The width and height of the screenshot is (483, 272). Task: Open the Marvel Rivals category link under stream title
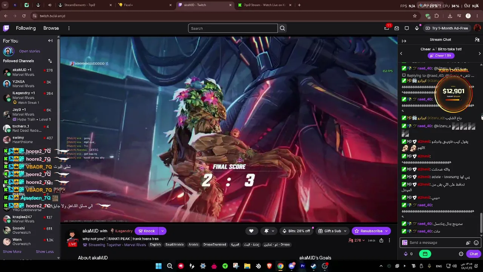coord(135,244)
